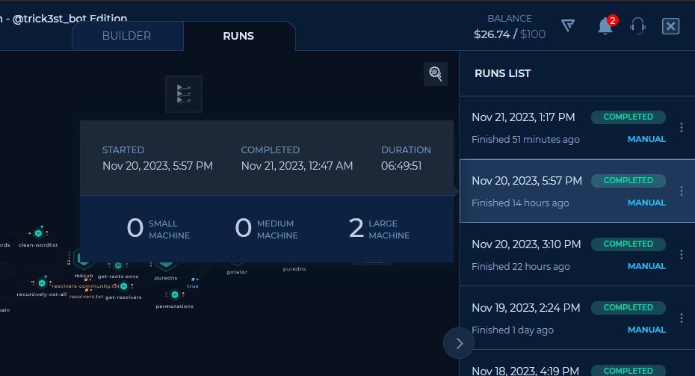Select the get-resolvers node icon
Image resolution: width=695 pixels, height=376 pixels.
click(x=123, y=286)
